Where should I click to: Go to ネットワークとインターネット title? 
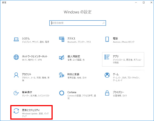click(35, 56)
